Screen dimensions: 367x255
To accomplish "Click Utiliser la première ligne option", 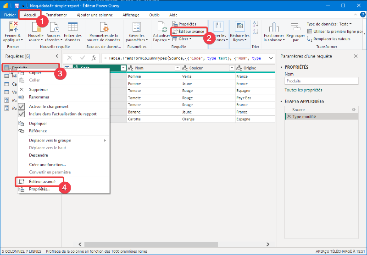I will pyautogui.click(x=335, y=32).
